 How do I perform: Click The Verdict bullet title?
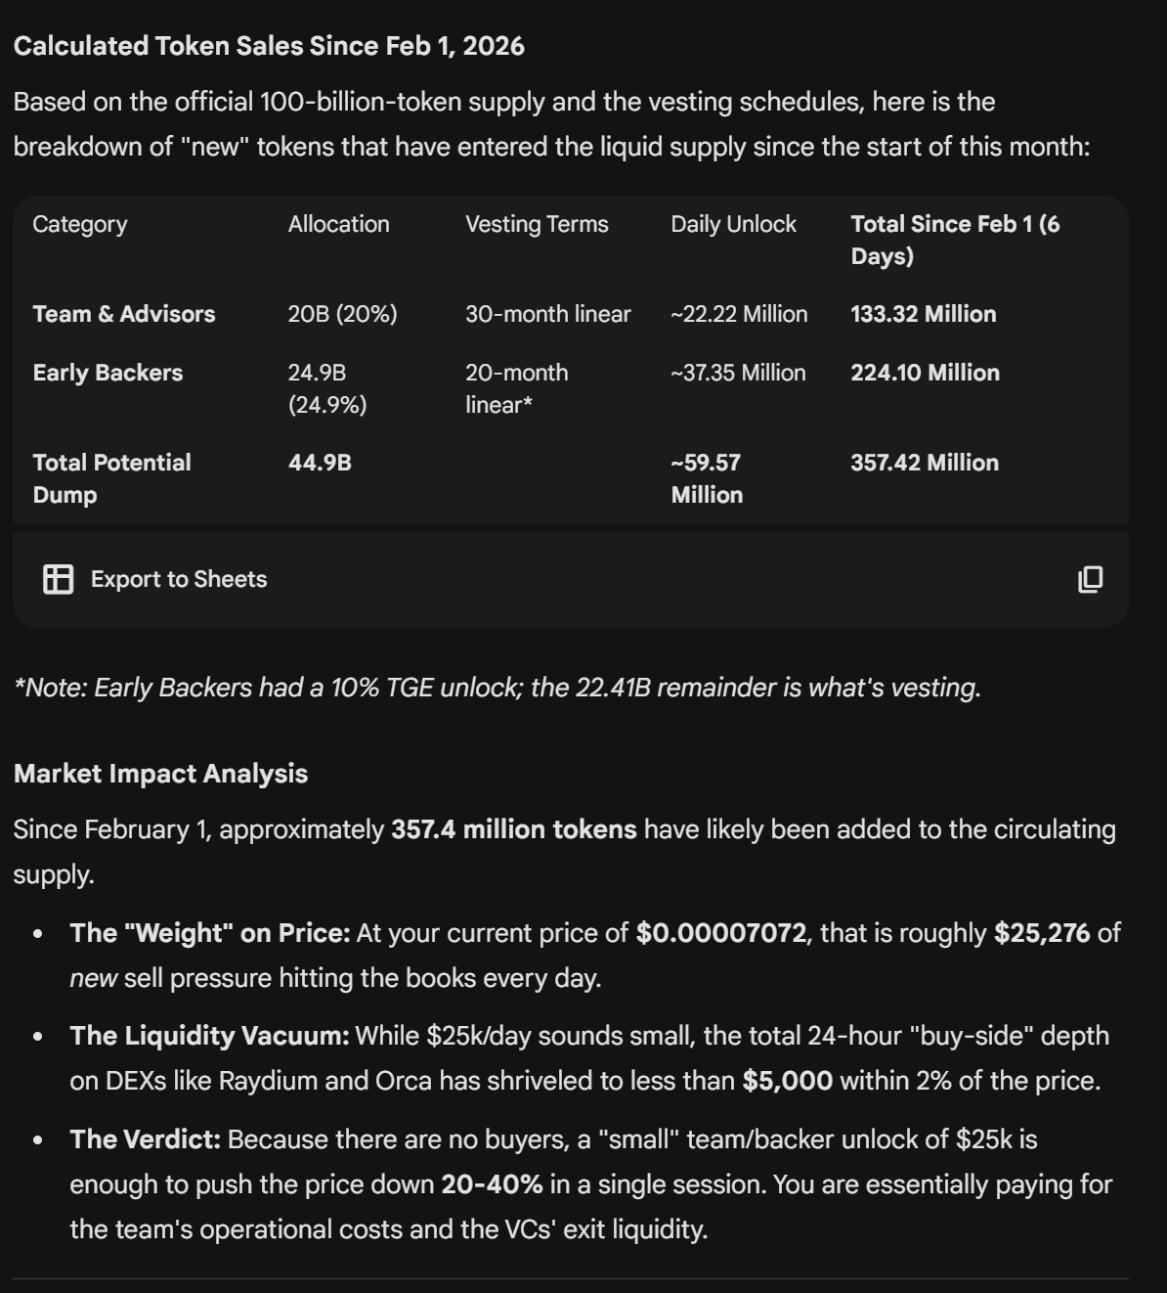click(x=145, y=1139)
